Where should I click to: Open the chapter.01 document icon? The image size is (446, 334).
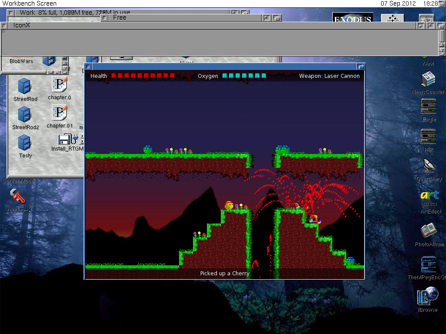point(59,113)
